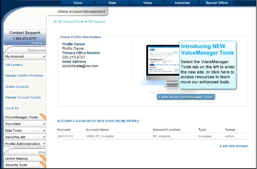Open the Voice navigation tab
257x169 pixels.
coord(78,3)
